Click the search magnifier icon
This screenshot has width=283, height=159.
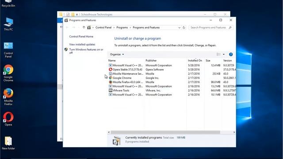230,27
